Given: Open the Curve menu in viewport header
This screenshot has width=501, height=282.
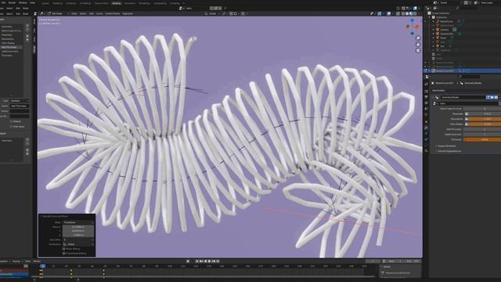Looking at the screenshot, I should (99, 14).
